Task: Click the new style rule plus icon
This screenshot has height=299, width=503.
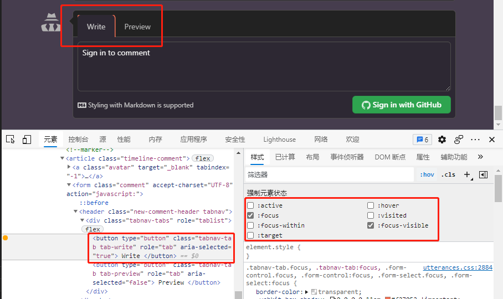Action: click(468, 174)
